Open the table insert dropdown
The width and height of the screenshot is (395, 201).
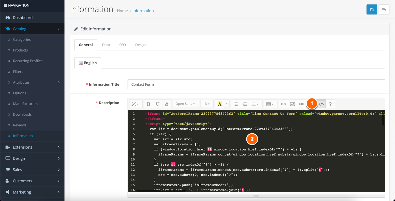click(x=270, y=104)
